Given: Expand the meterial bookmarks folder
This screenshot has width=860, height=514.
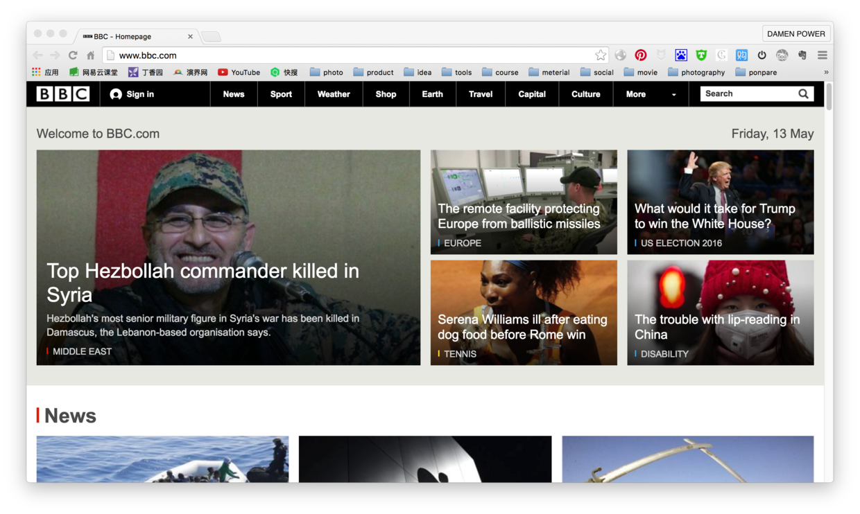Looking at the screenshot, I should pos(549,72).
